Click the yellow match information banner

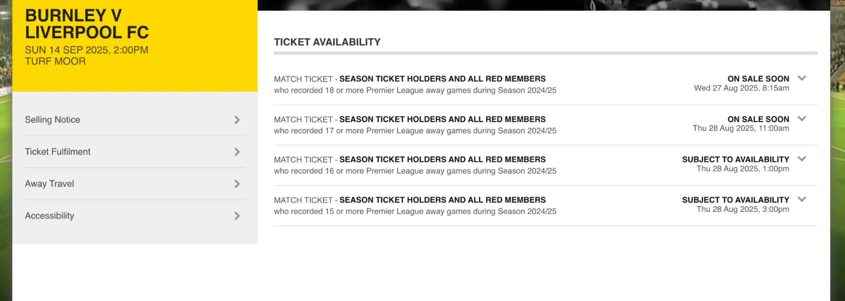135,46
